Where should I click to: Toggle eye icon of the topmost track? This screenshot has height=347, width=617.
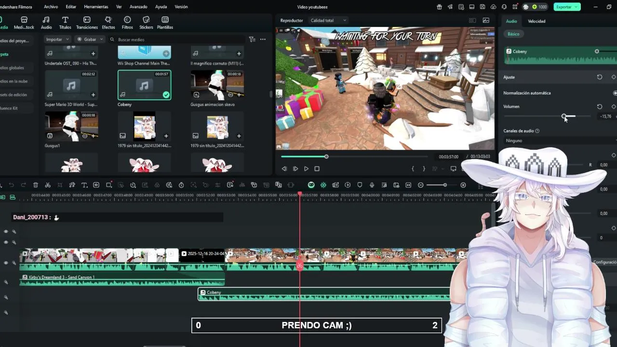(6, 231)
